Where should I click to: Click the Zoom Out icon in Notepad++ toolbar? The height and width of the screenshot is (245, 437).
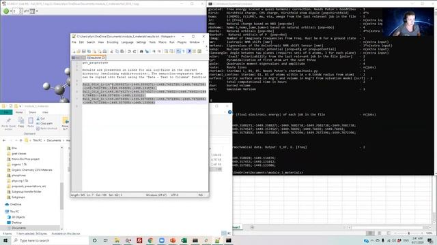click(159, 52)
